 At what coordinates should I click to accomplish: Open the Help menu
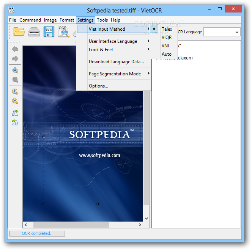point(115,20)
